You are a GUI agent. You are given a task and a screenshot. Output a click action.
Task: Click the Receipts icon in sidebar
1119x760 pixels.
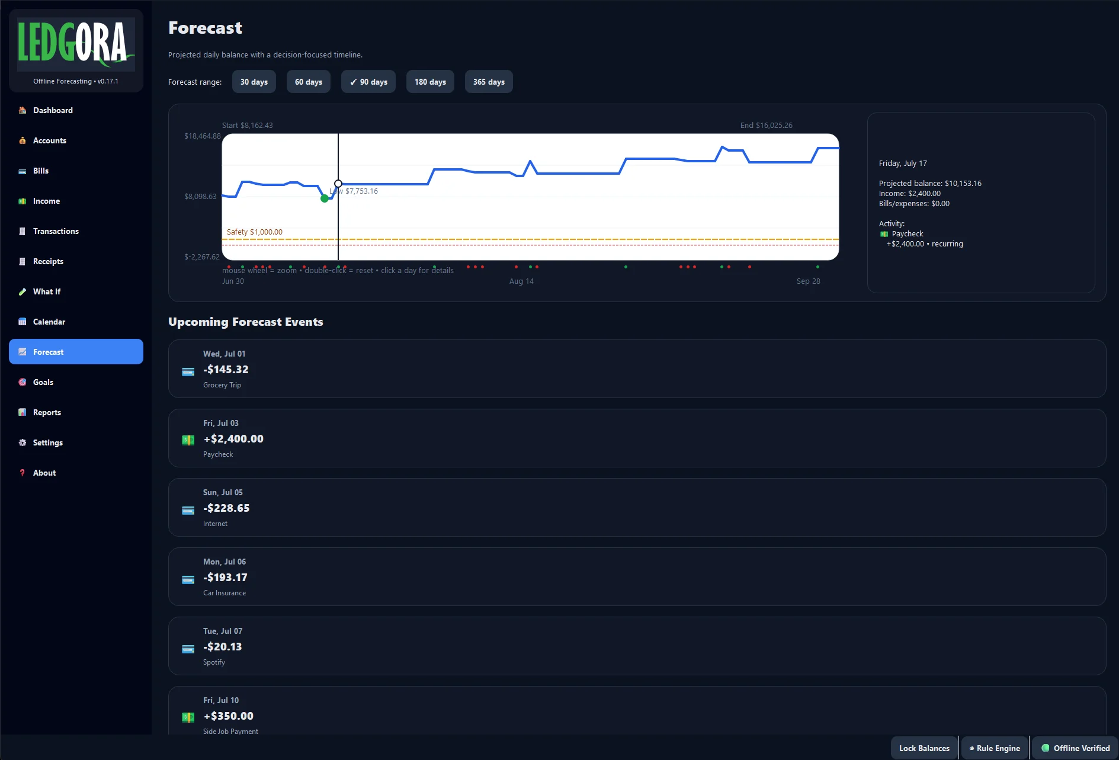tap(23, 261)
